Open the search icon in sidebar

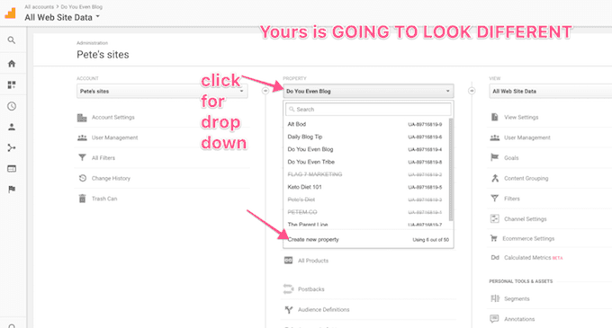coord(12,40)
